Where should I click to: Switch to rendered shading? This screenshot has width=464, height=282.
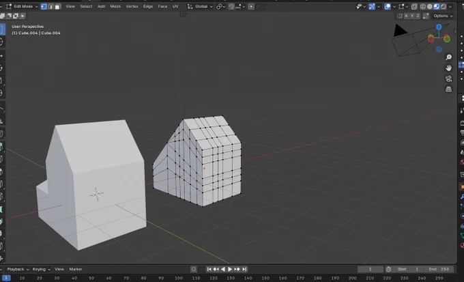coord(444,6)
